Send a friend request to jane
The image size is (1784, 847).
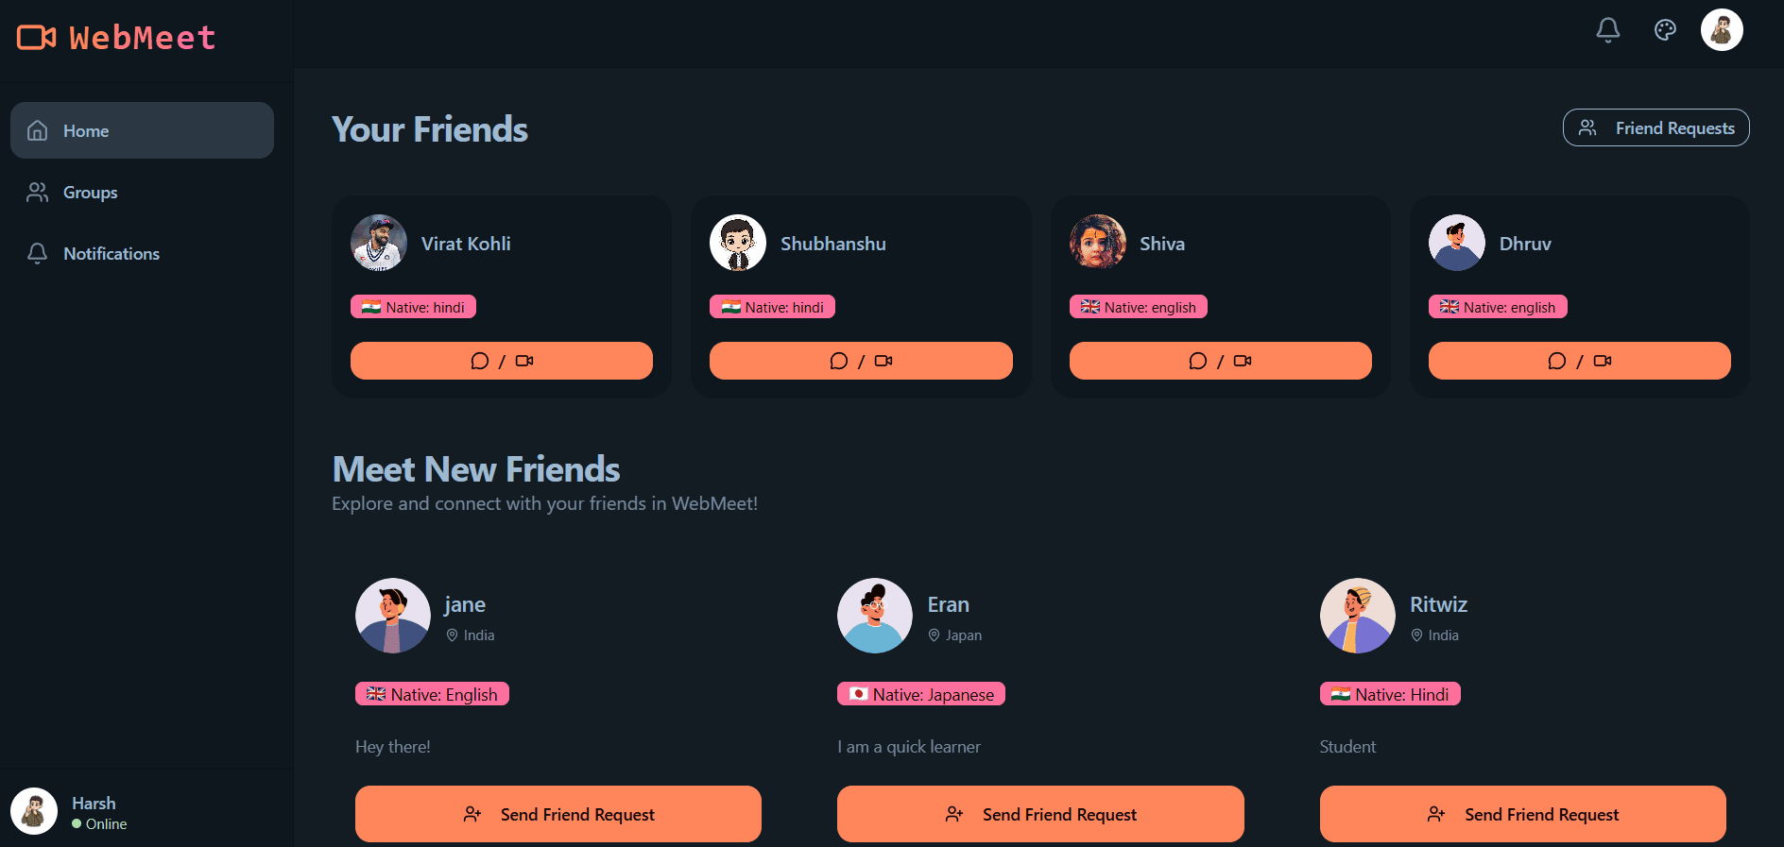[557, 813]
